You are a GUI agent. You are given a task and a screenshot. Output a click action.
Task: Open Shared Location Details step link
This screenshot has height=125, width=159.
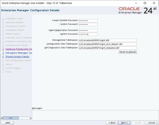[x=17, y=57]
